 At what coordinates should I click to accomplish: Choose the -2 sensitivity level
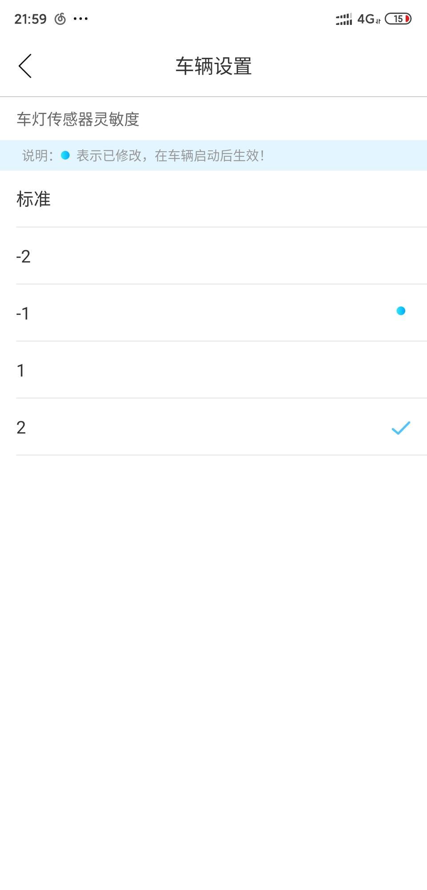[213, 256]
